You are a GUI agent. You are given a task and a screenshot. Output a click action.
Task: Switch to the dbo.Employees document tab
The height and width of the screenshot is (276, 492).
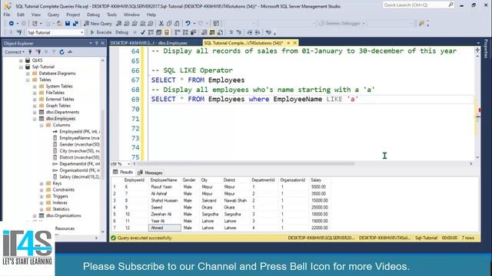[149, 43]
